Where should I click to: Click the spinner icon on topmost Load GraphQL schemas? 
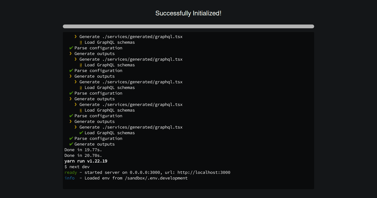tap(81, 42)
